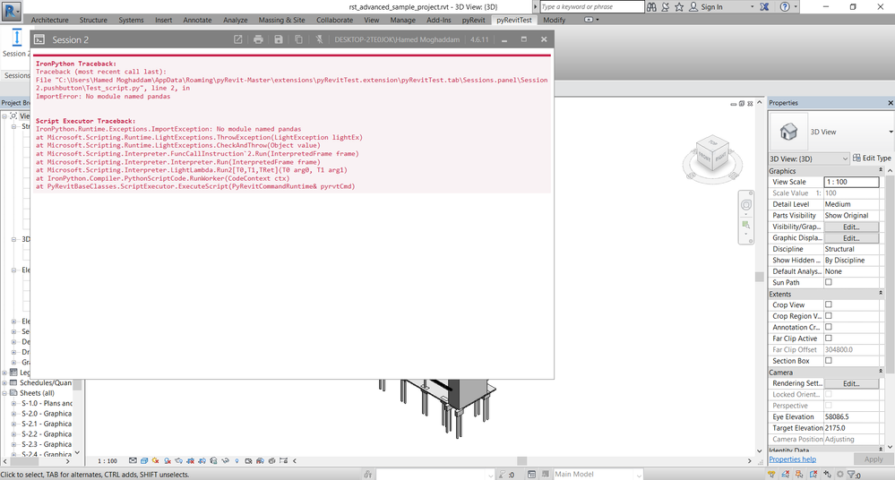The height and width of the screenshot is (480, 895).
Task: Open the Collaborate ribbon tab
Action: 334,20
